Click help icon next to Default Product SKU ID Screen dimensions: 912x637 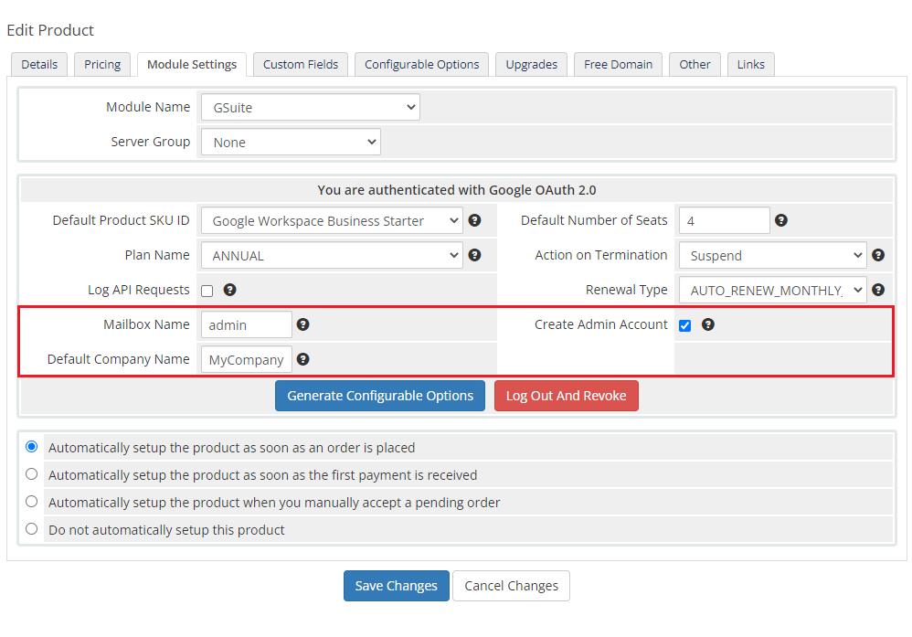(x=474, y=220)
